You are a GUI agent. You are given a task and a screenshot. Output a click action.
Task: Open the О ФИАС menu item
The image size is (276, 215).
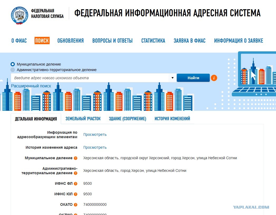click(x=19, y=41)
